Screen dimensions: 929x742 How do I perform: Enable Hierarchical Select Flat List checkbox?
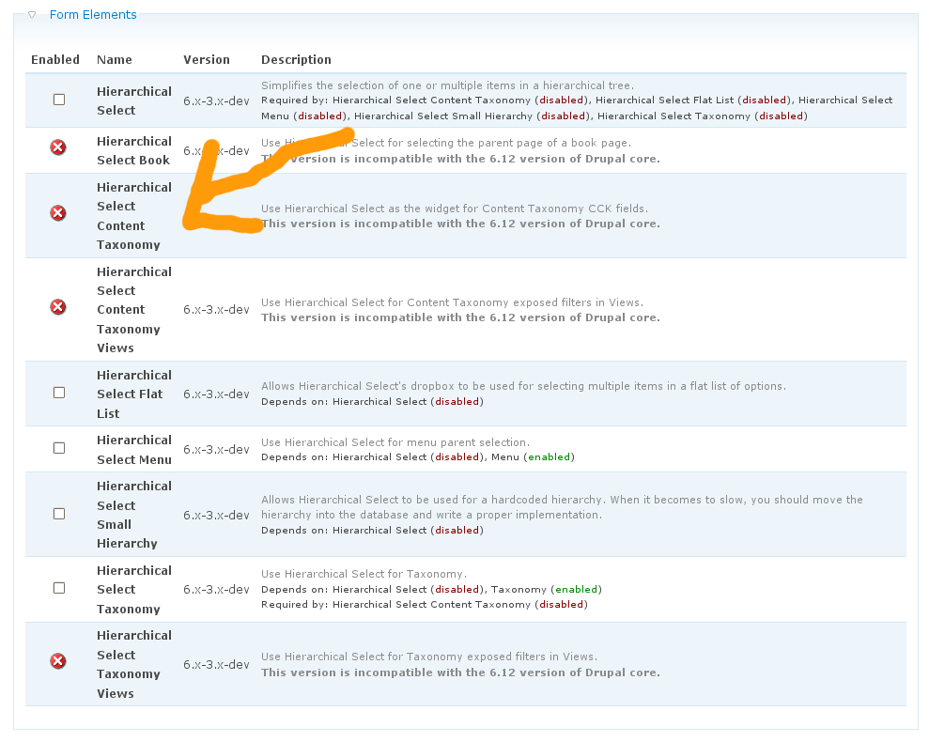pyautogui.click(x=59, y=393)
